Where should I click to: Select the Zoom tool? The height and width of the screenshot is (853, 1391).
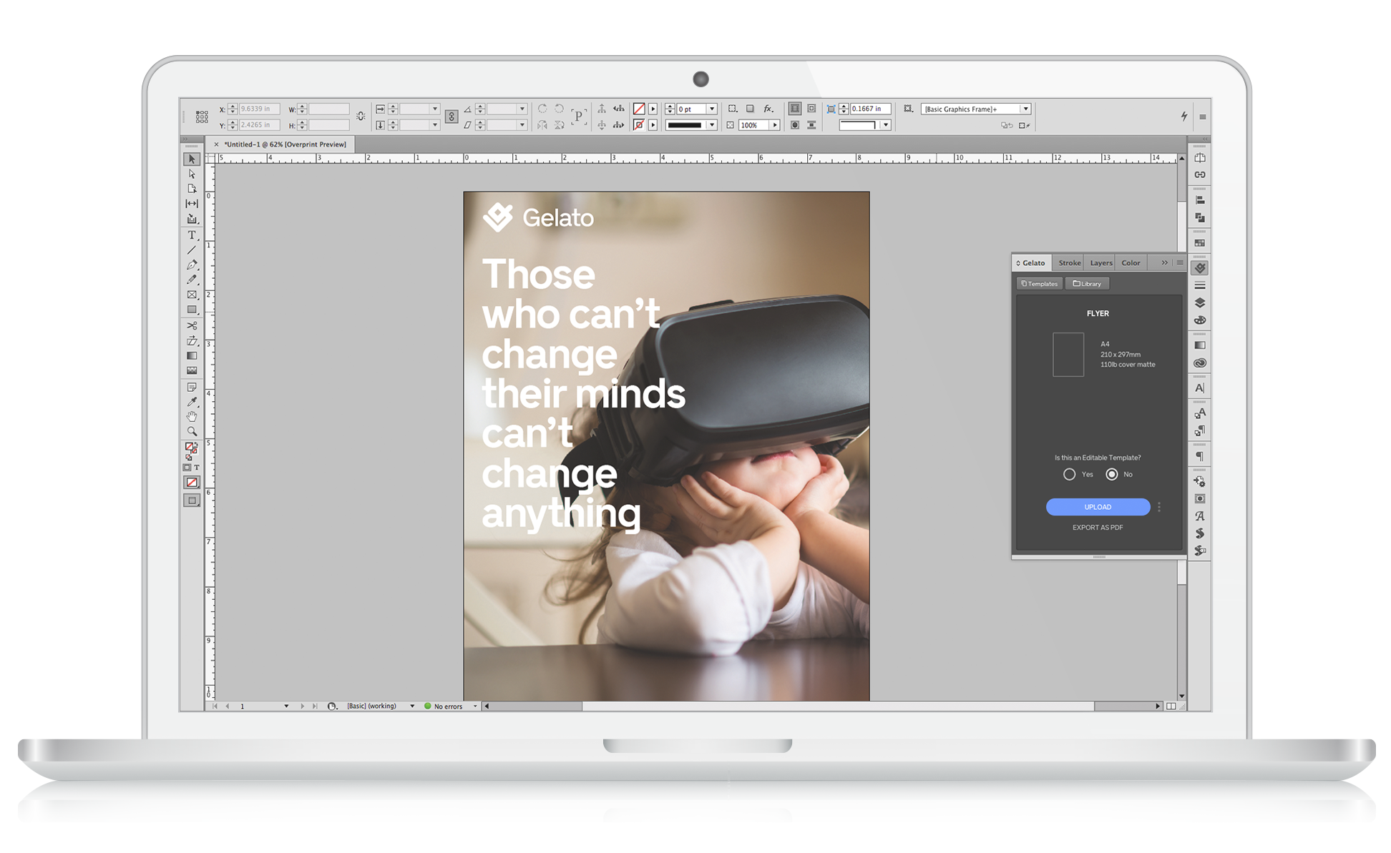(192, 432)
